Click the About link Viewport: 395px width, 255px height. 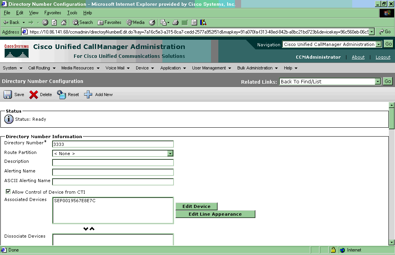click(x=358, y=57)
